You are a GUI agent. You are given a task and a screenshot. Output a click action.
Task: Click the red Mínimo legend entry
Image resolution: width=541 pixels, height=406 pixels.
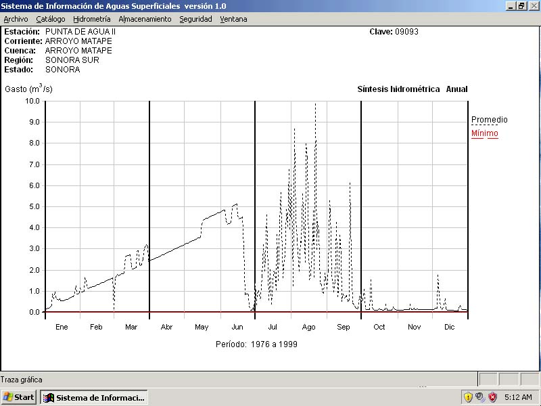[x=484, y=133]
